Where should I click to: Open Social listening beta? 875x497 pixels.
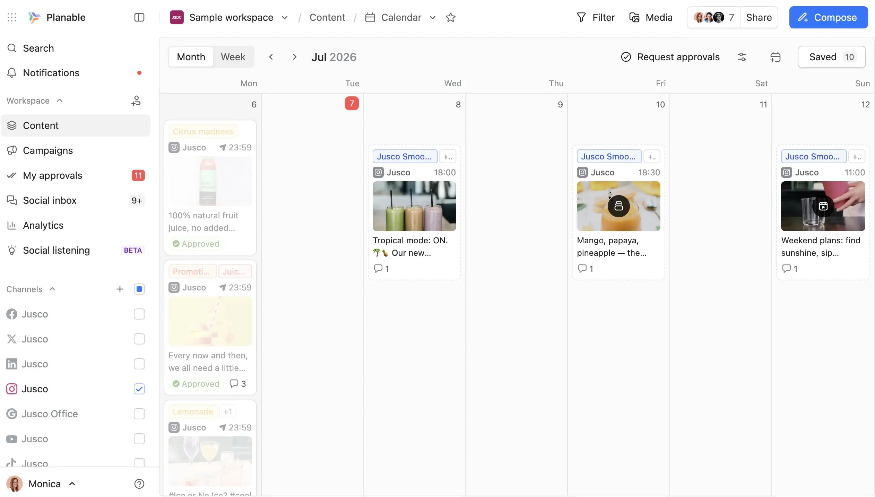pyautogui.click(x=75, y=250)
